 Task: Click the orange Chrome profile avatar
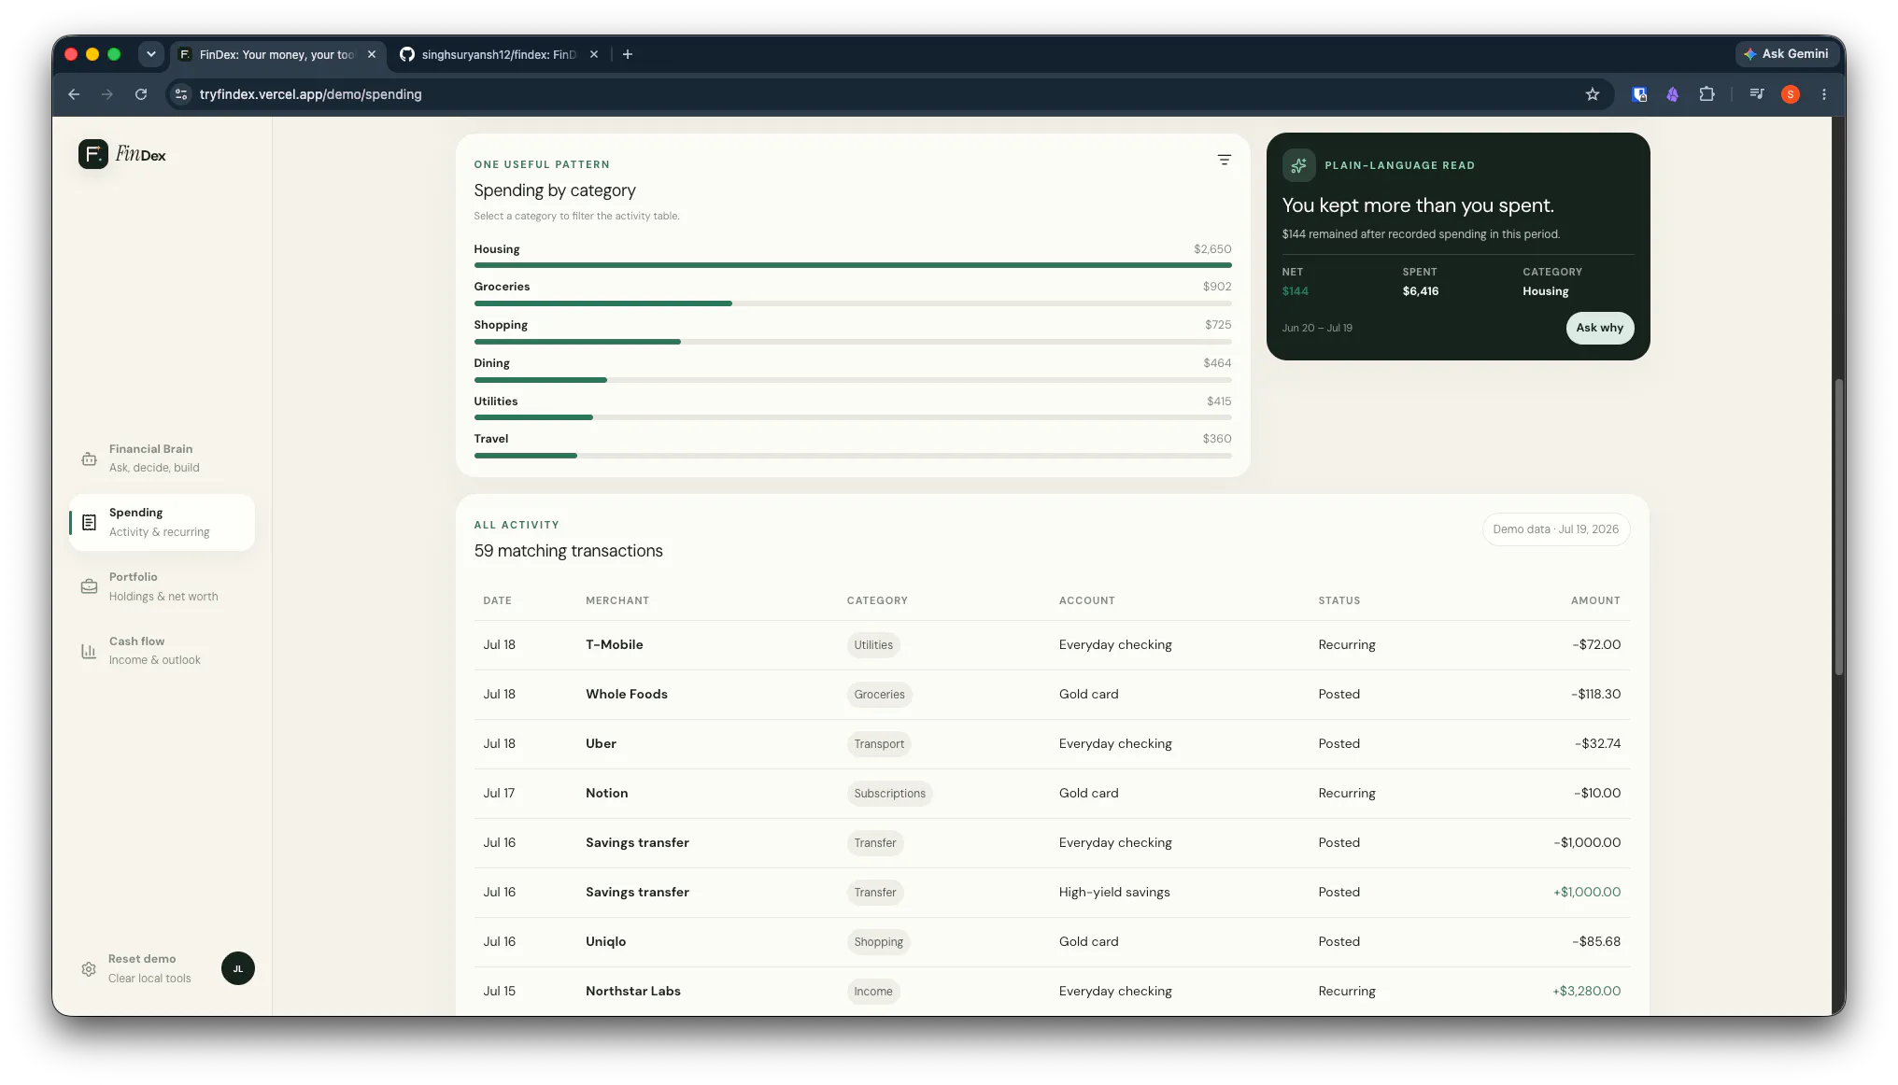(1791, 94)
